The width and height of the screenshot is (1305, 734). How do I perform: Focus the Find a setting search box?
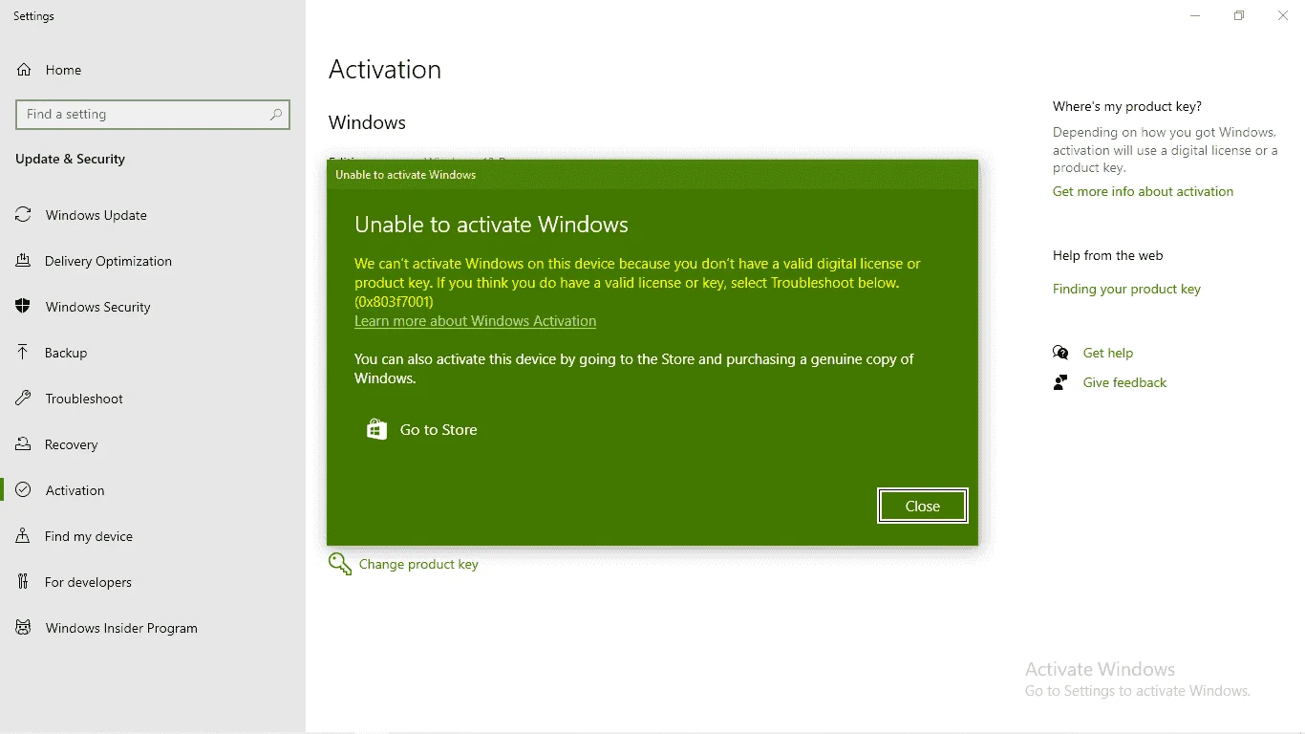tap(153, 114)
